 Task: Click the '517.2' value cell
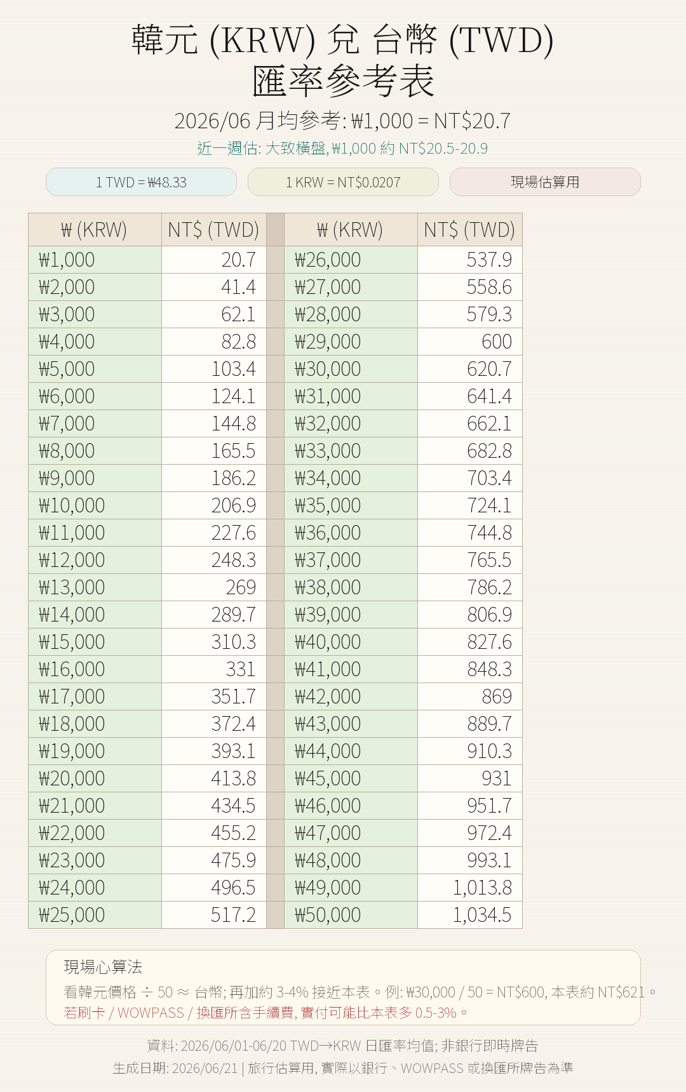click(213, 915)
